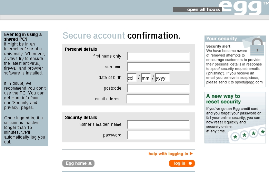This screenshot has width=269, height=172.
Task: Click the arrow beside help with logging in
Action: [191, 154]
